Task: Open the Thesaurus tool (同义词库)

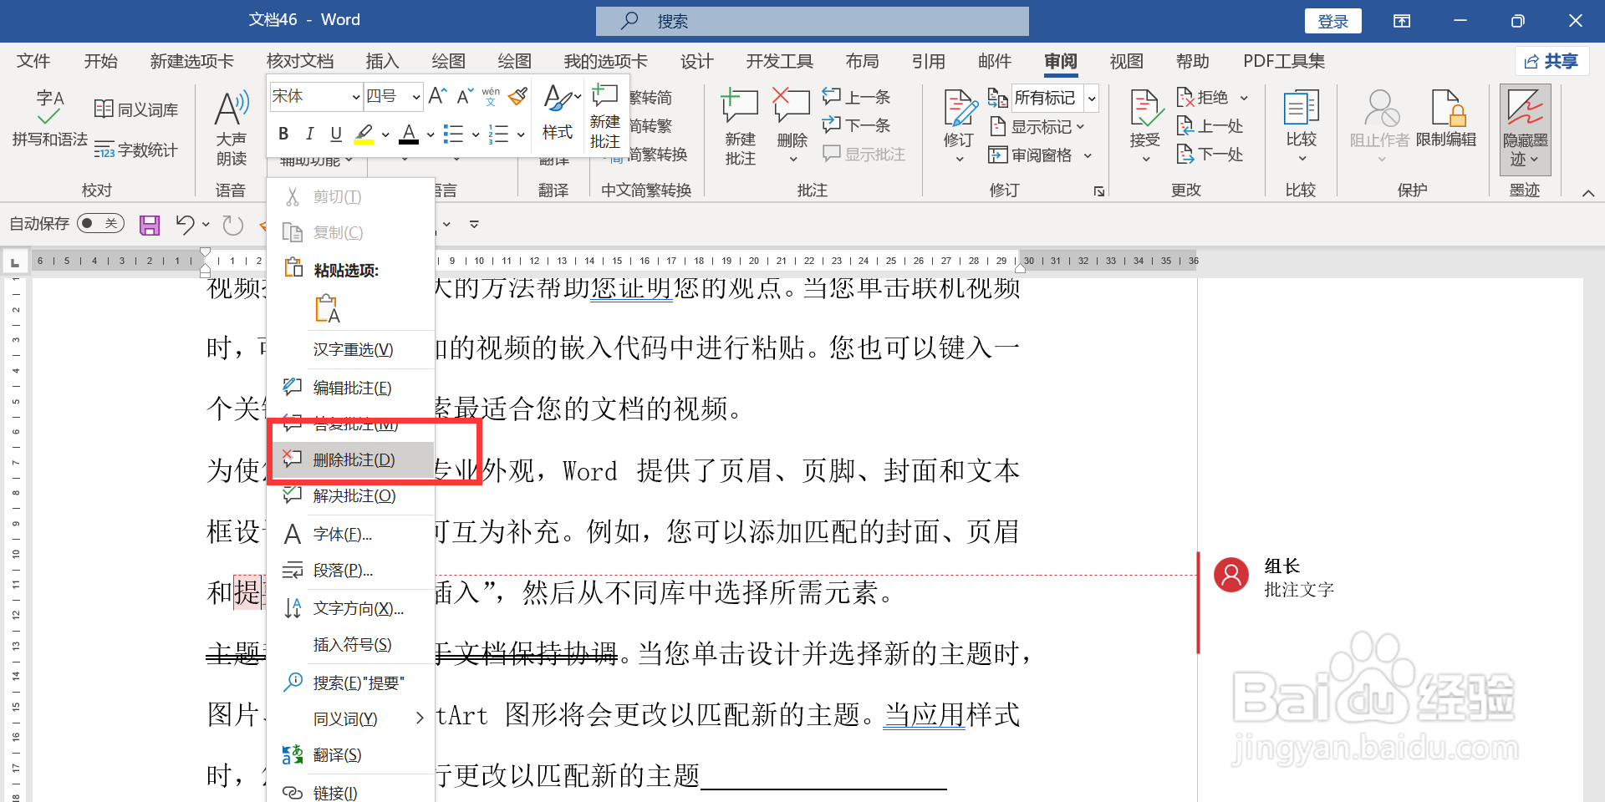Action: [136, 109]
